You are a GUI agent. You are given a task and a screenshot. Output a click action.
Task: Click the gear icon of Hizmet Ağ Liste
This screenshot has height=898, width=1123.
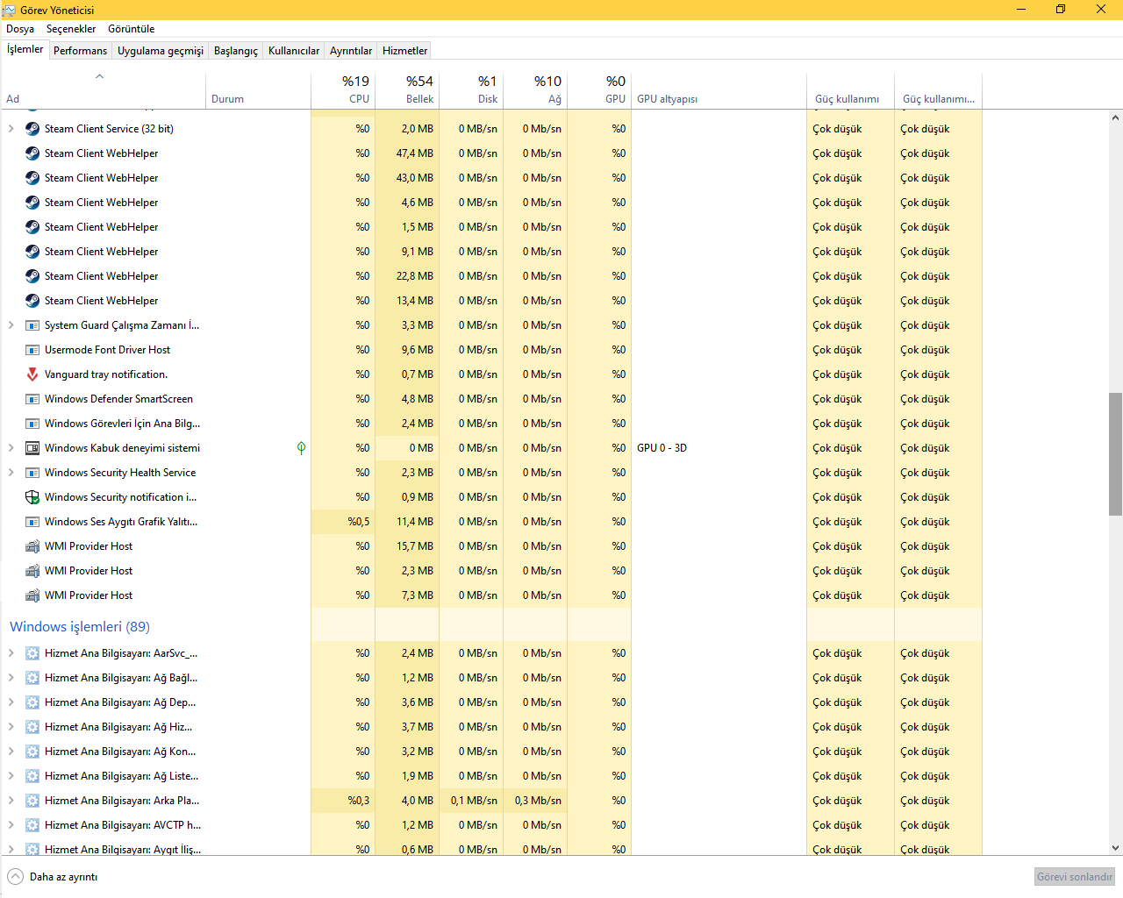[x=32, y=776]
